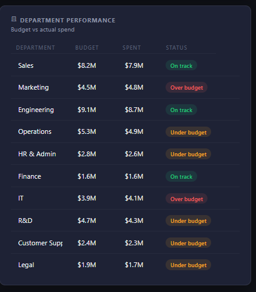Select the Sales department row
The width and height of the screenshot is (256, 292).
[125, 65]
